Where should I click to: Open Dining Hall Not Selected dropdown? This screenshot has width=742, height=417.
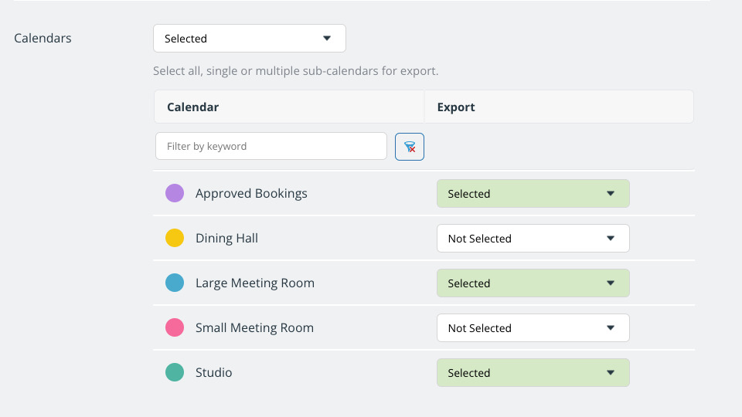tap(533, 239)
